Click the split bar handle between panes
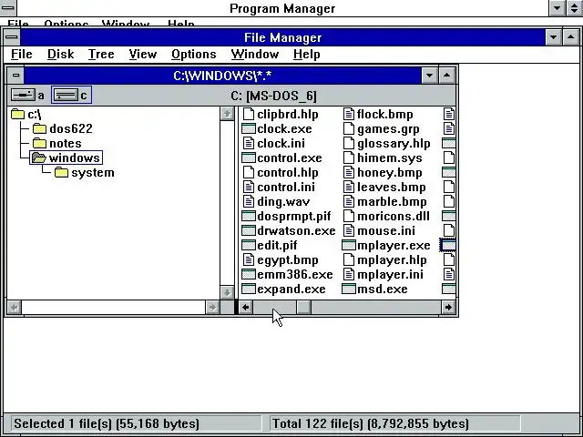 click(236, 308)
